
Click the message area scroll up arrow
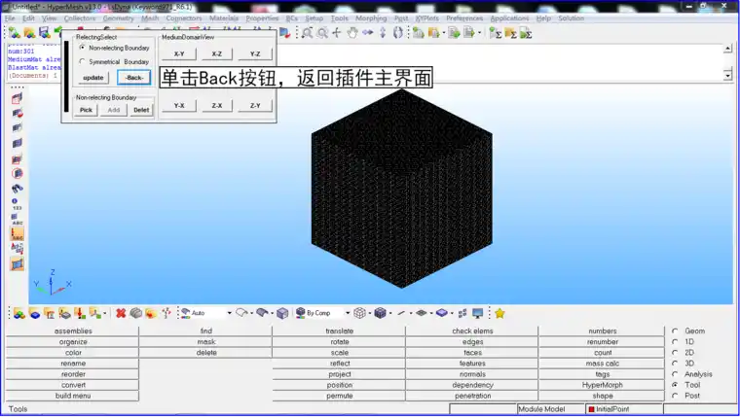[727, 48]
